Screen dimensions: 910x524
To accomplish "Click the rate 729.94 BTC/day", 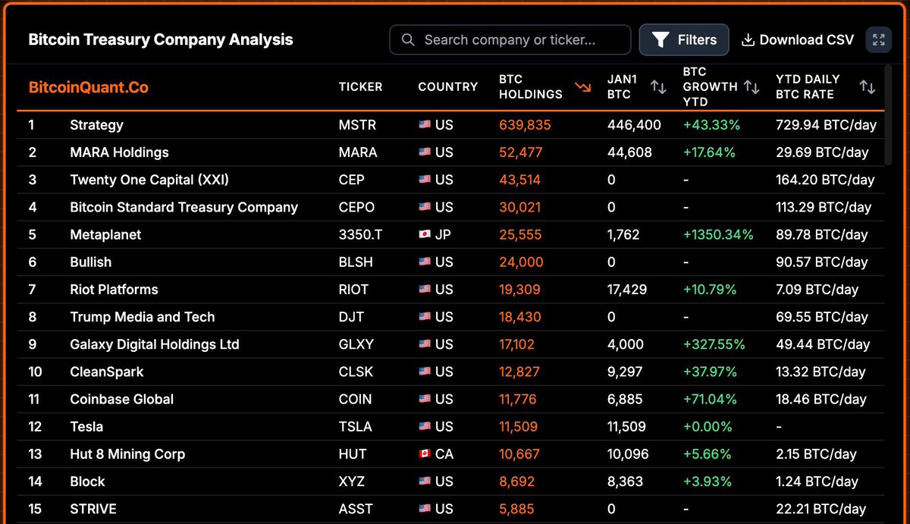I will click(826, 125).
